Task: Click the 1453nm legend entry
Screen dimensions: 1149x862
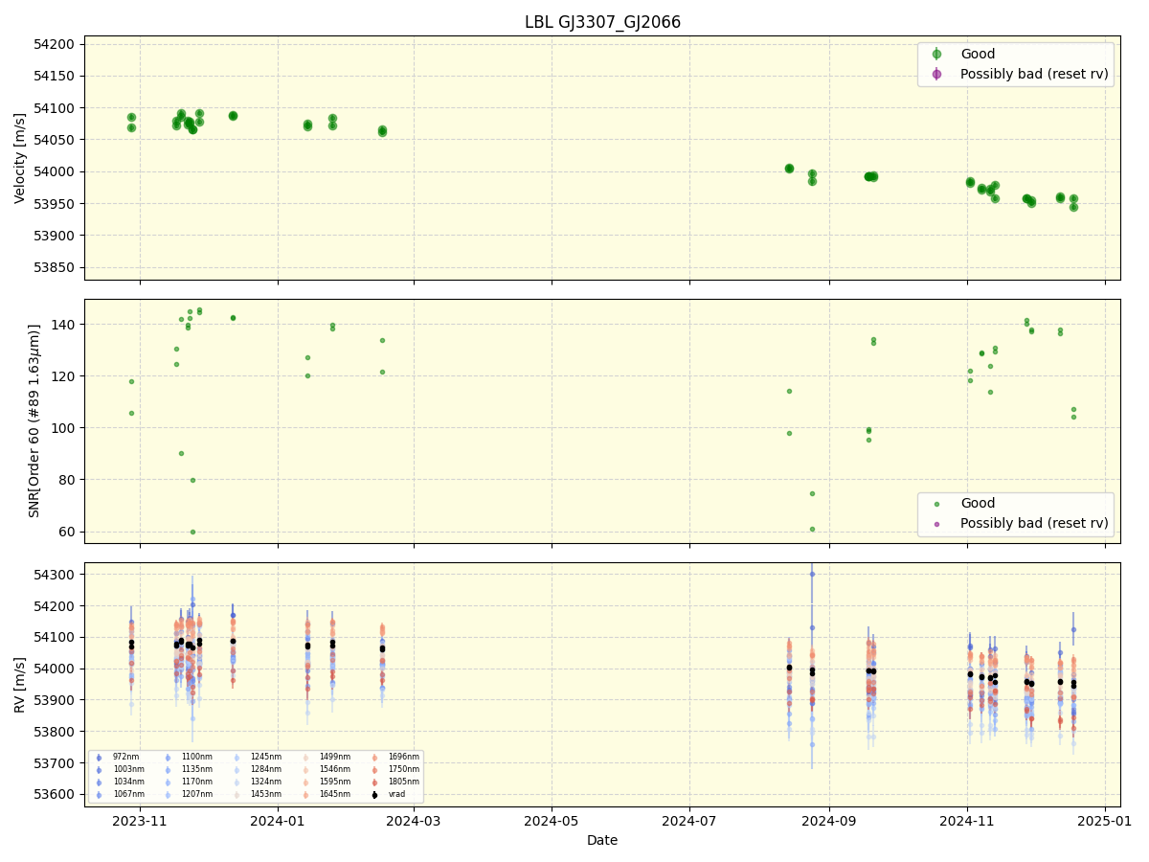Action: click(266, 794)
